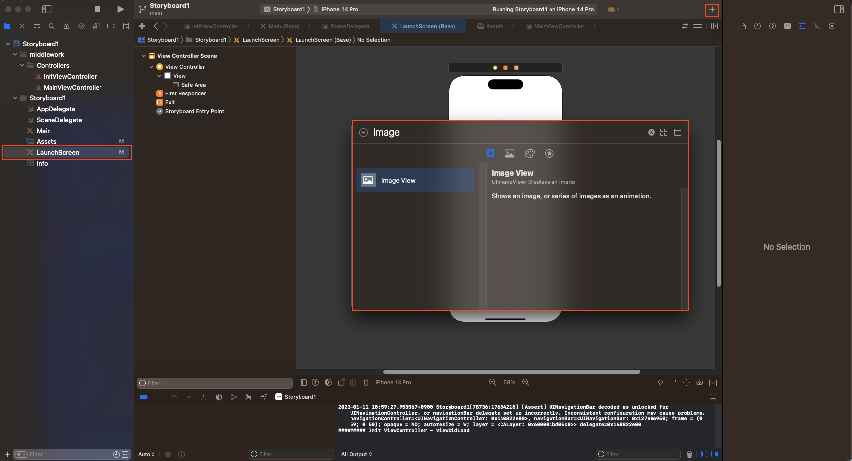852x461 pixels.
Task: Stop the running Storyboard1 app
Action: pos(98,9)
